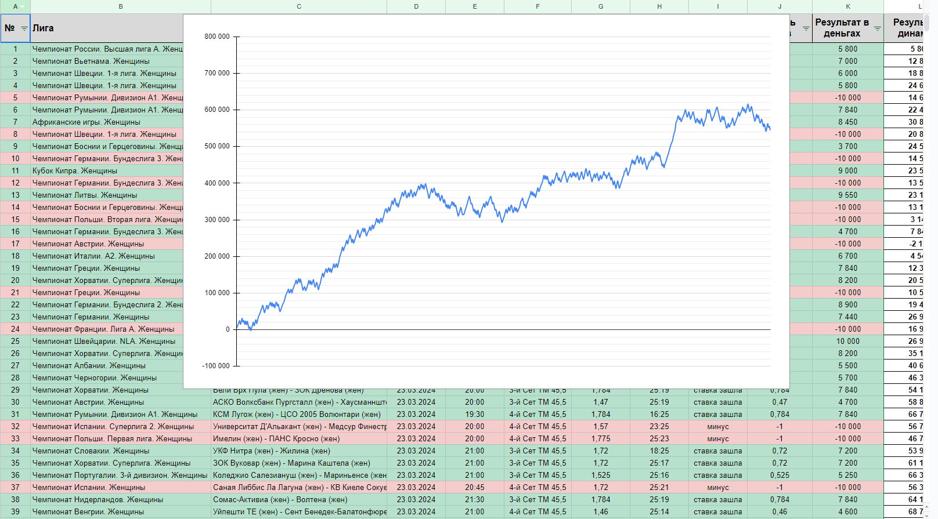Select odds cell 1,47
This screenshot has width=938, height=519.
(x=601, y=402)
